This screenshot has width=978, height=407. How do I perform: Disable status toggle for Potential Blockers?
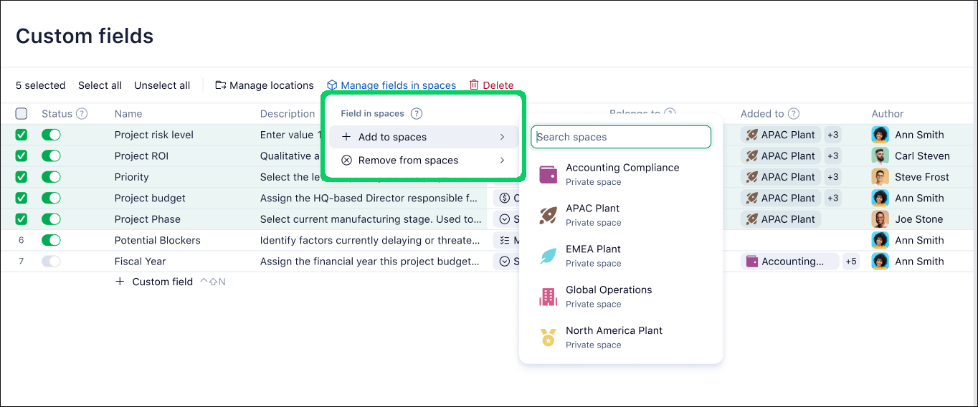(x=51, y=240)
